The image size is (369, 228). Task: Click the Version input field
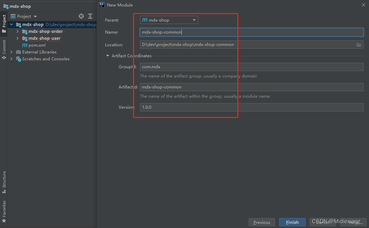click(x=252, y=107)
